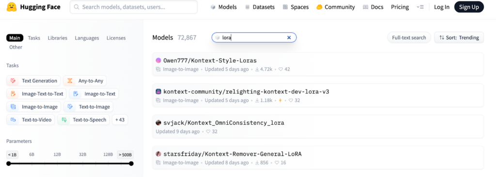Click the model name filter input field
Image resolution: width=496 pixels, height=177 pixels.
click(254, 38)
